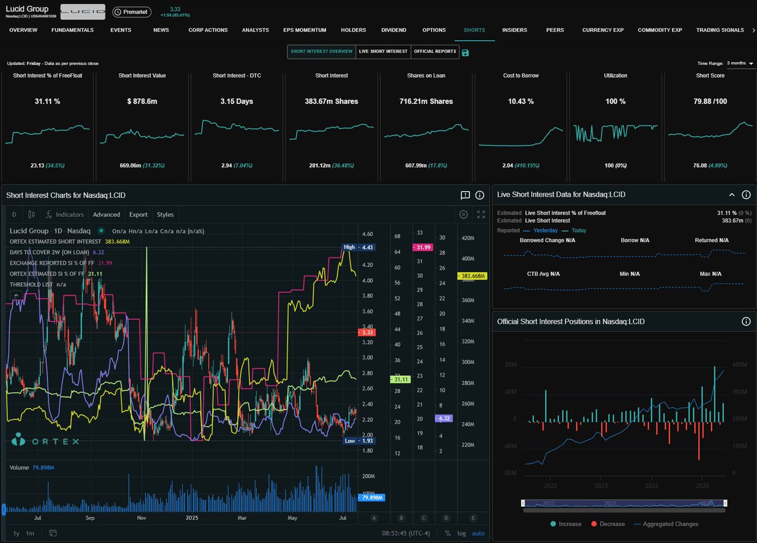
Task: Click the scale C circle button
Action: [x=424, y=518]
